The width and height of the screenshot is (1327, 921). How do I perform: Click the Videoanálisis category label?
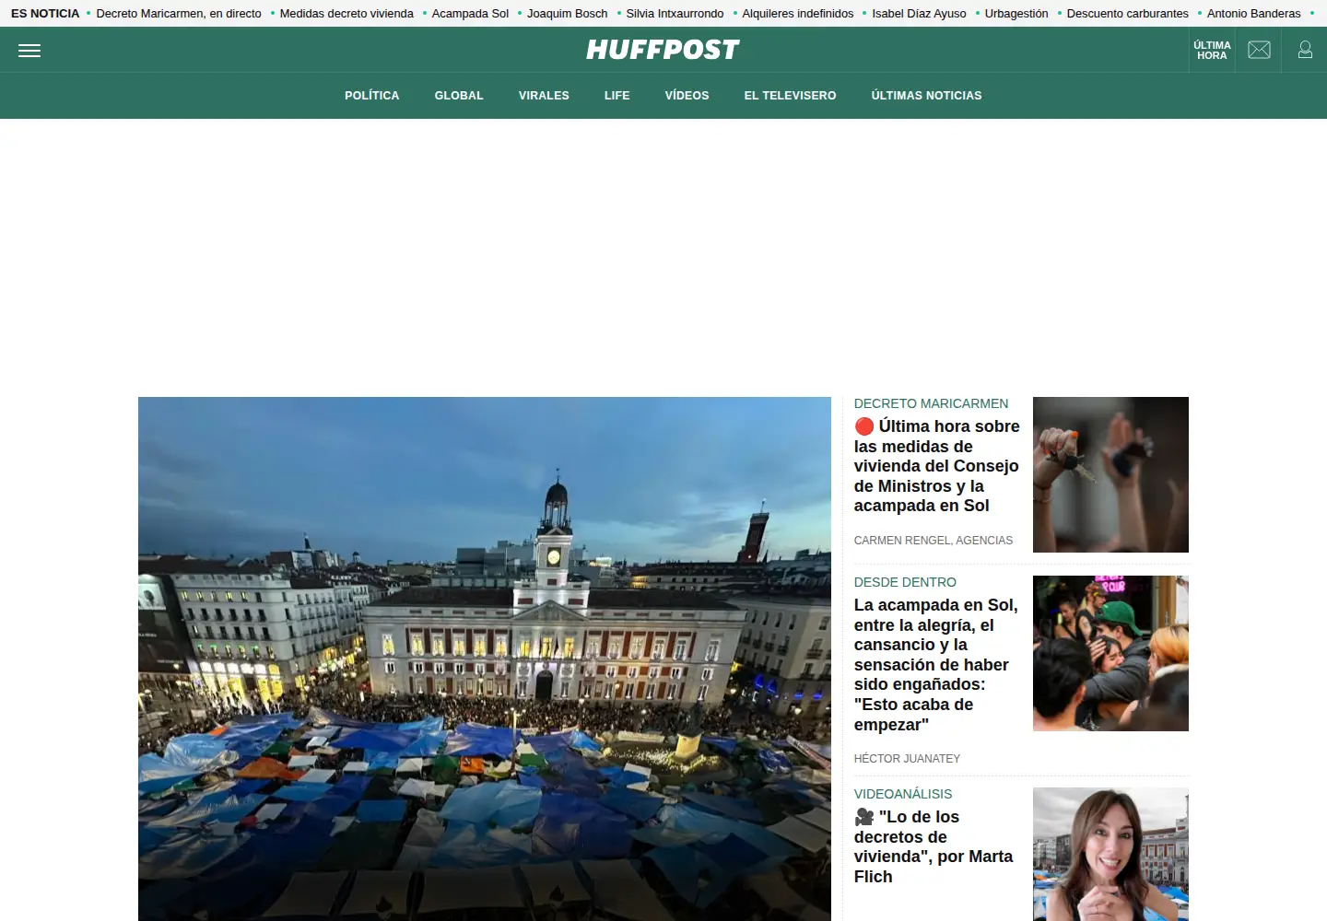click(x=903, y=794)
